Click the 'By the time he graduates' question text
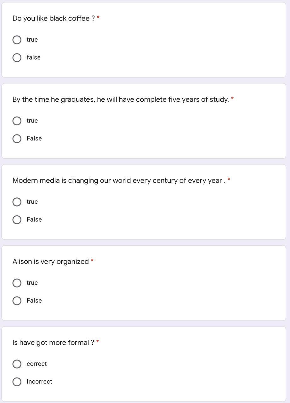The image size is (290, 403). point(121,99)
